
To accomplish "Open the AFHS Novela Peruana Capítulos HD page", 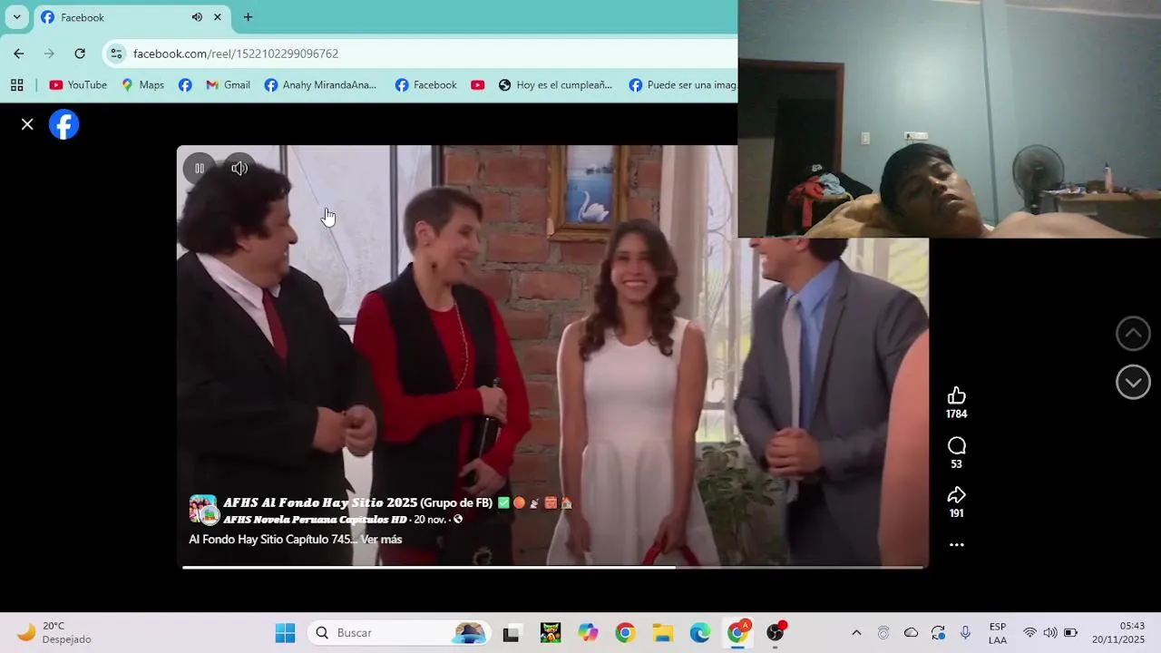I will click(315, 520).
